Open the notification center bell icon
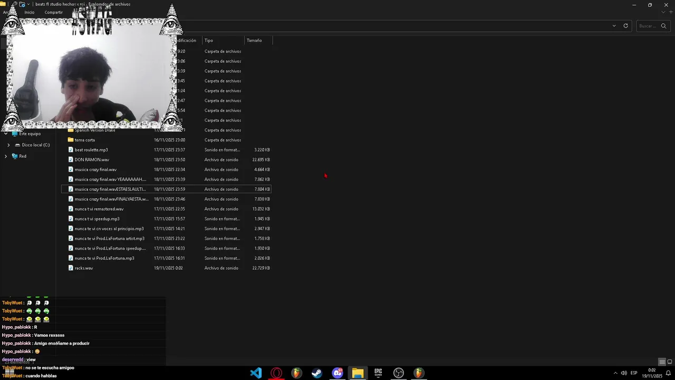Screen dimensions: 675x380 point(668,373)
